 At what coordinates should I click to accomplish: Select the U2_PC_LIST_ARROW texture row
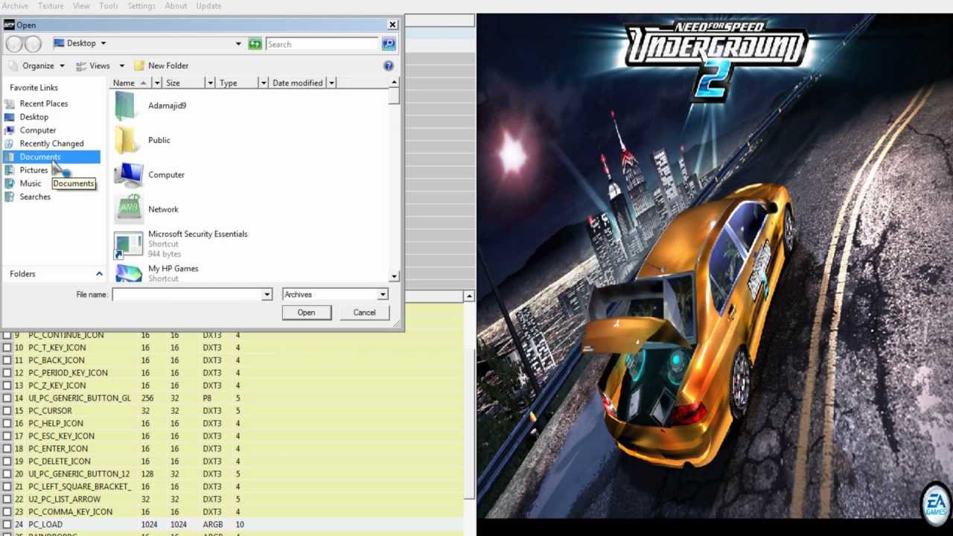(232, 500)
